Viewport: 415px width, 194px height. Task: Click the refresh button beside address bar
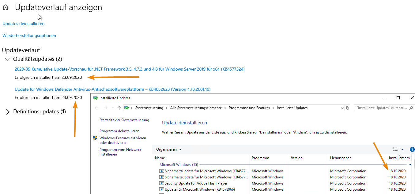348,108
